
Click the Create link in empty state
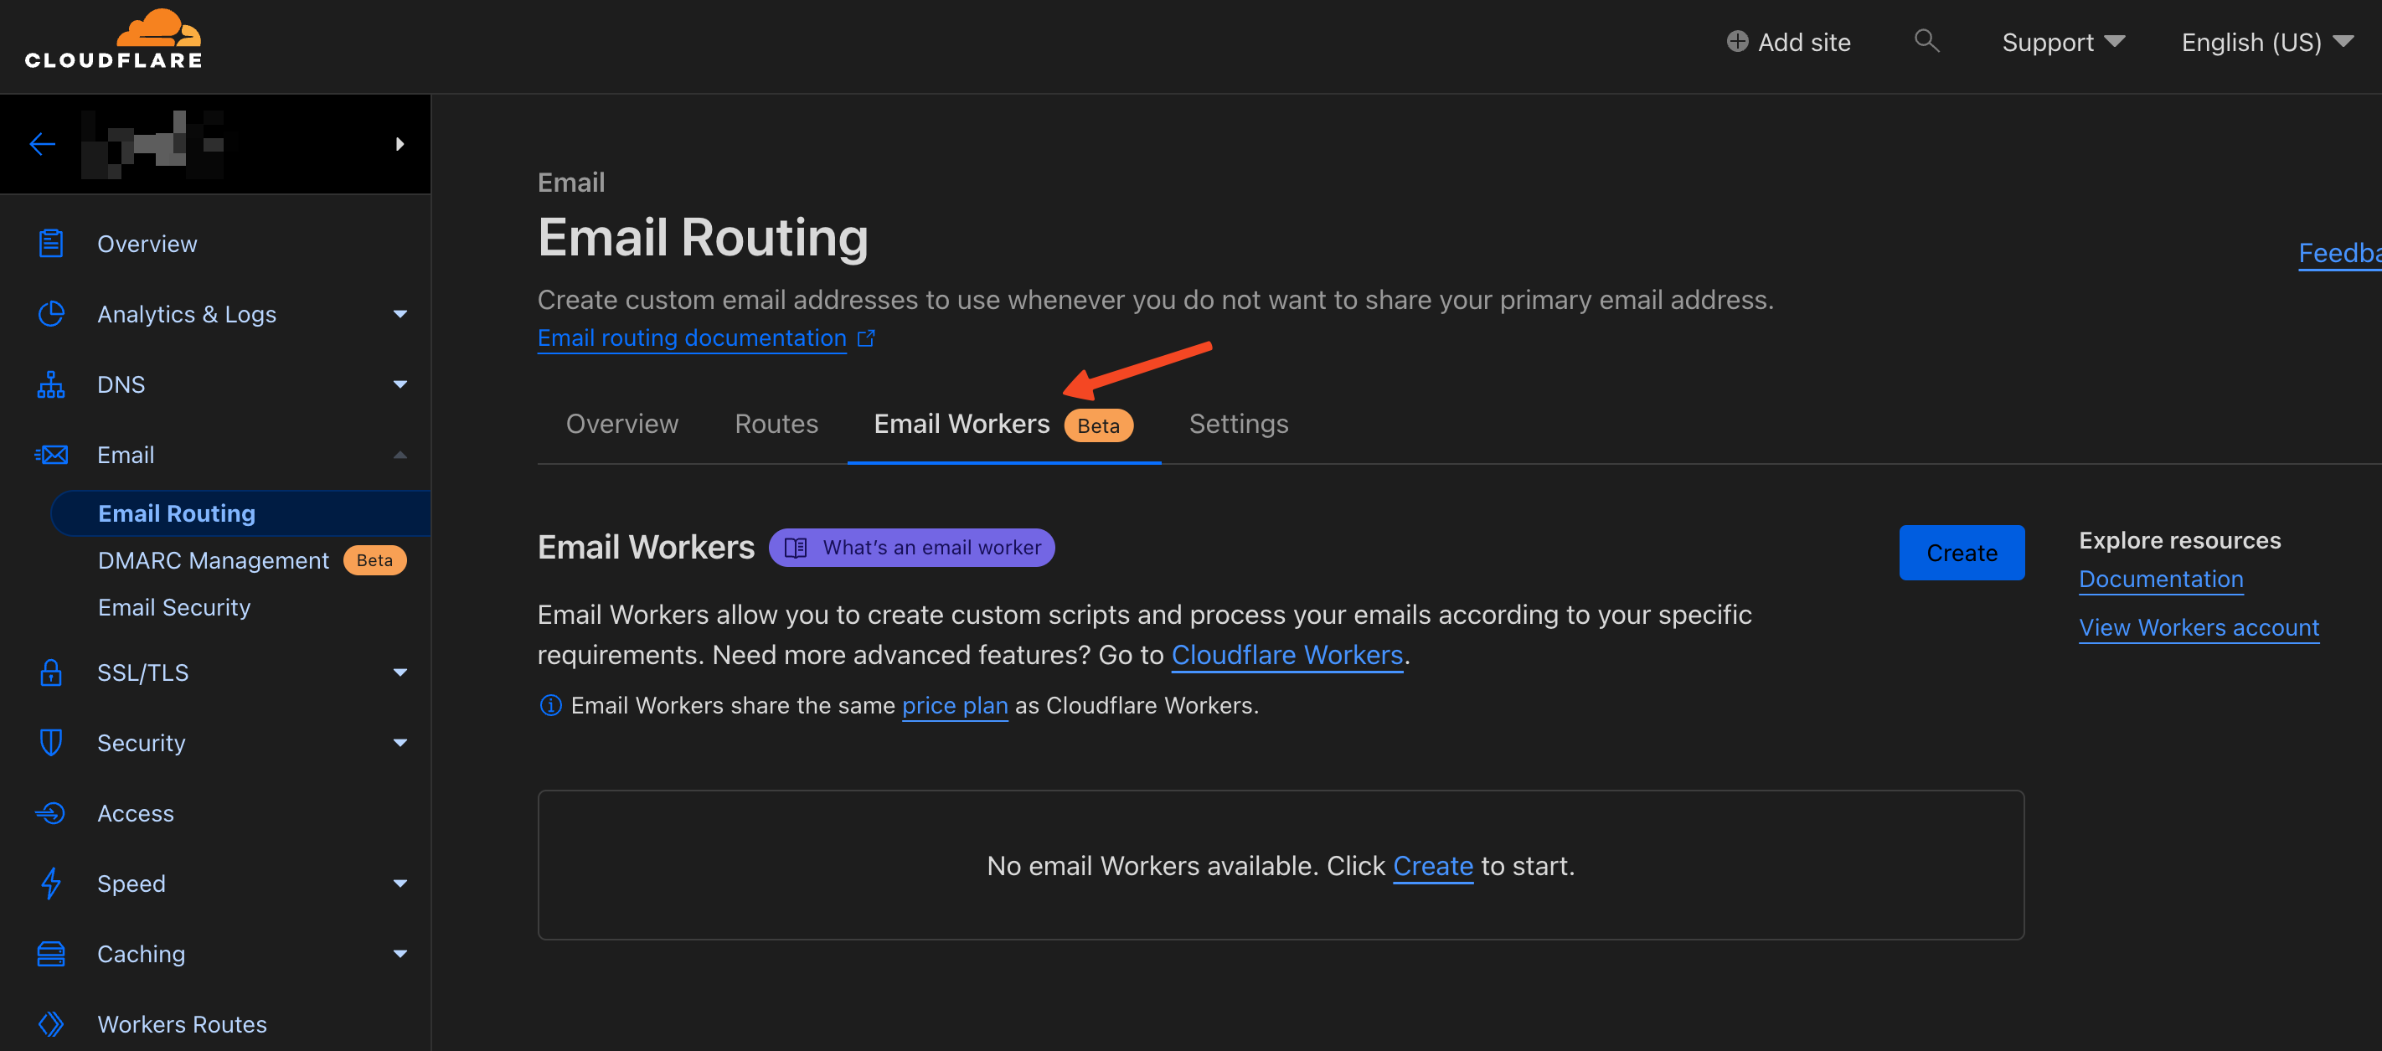coord(1432,866)
